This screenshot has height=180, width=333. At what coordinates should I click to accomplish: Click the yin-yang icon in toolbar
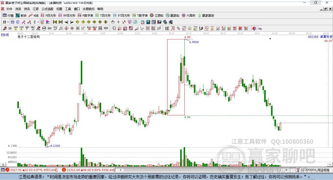254,29
